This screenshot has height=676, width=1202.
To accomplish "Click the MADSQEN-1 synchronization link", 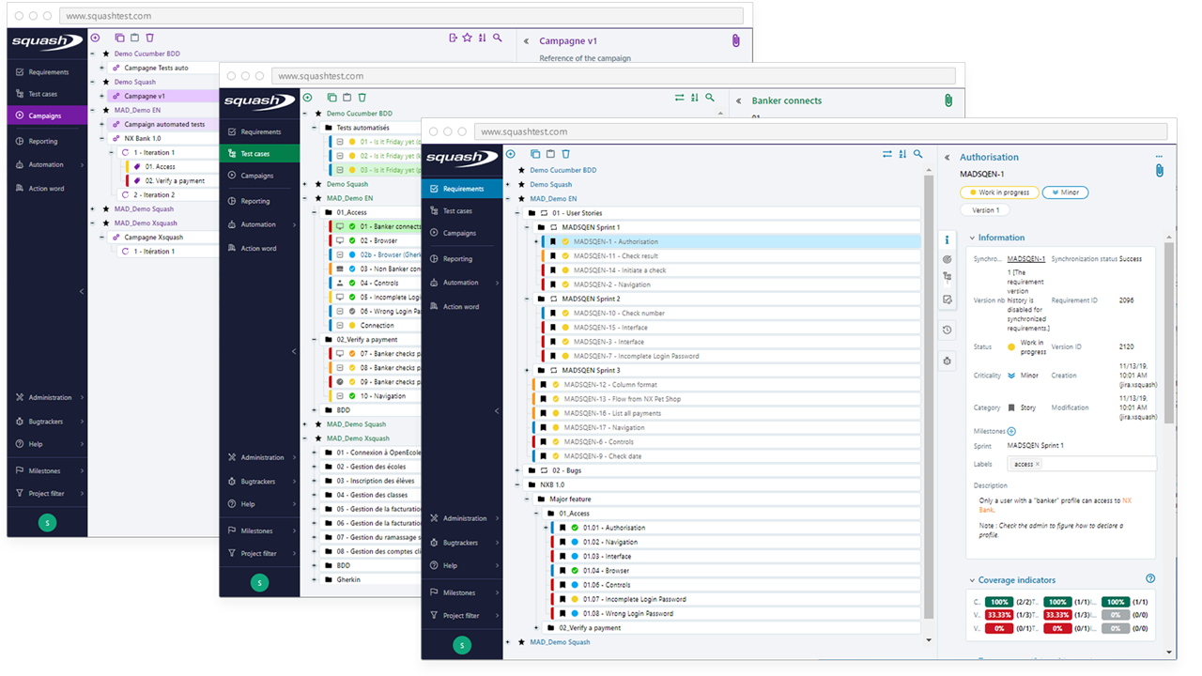I will click(x=1025, y=257).
